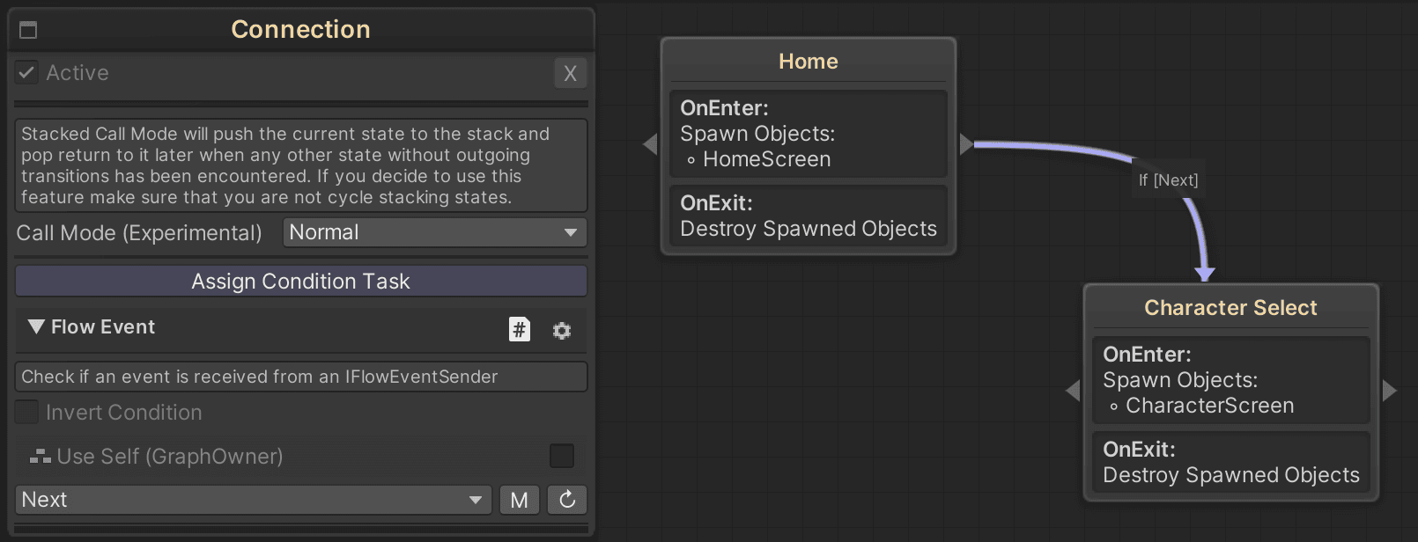Viewport: 1418px width, 542px height.
Task: Collapse the Flow Event foldout triangle
Action: 36,326
